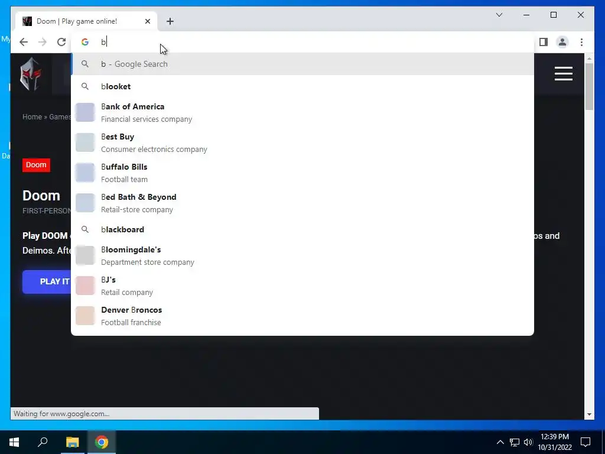Open the network status tray icon

515,442
